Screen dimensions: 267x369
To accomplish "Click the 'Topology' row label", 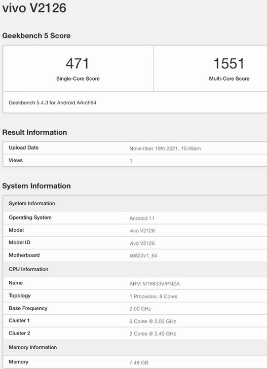I will coord(20,296).
